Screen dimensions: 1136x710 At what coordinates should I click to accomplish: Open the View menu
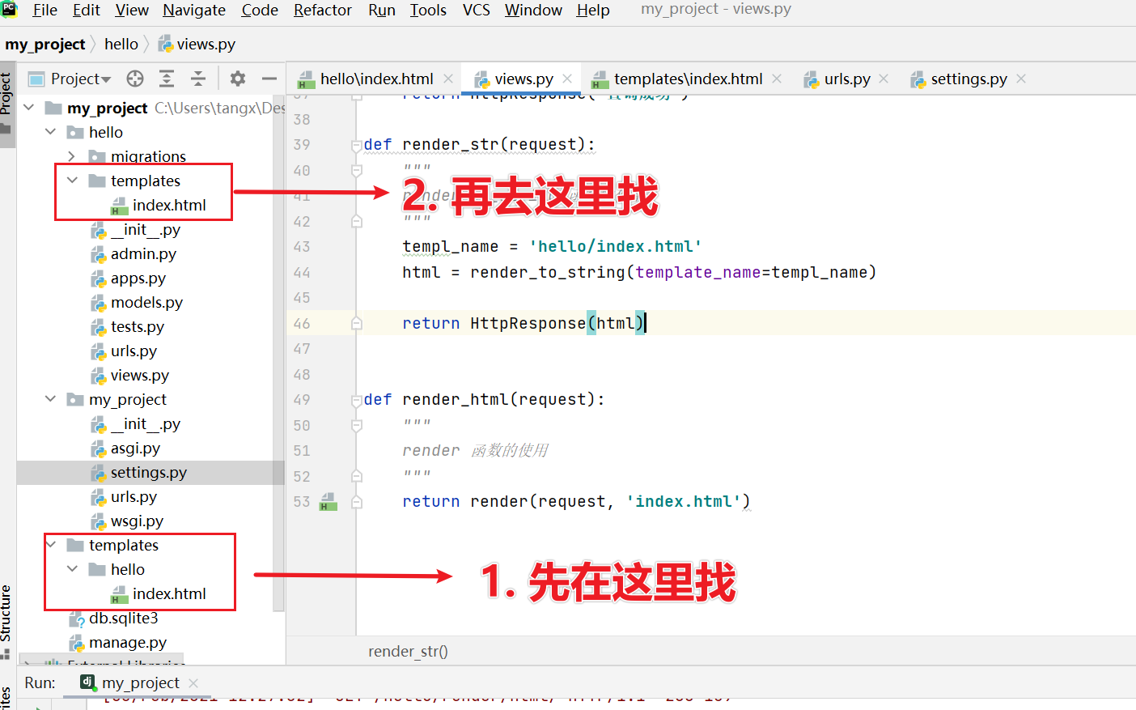pos(132,10)
